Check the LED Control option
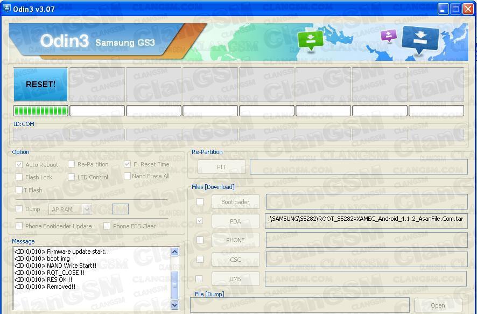Screen dimensions: 477x314 point(71,177)
